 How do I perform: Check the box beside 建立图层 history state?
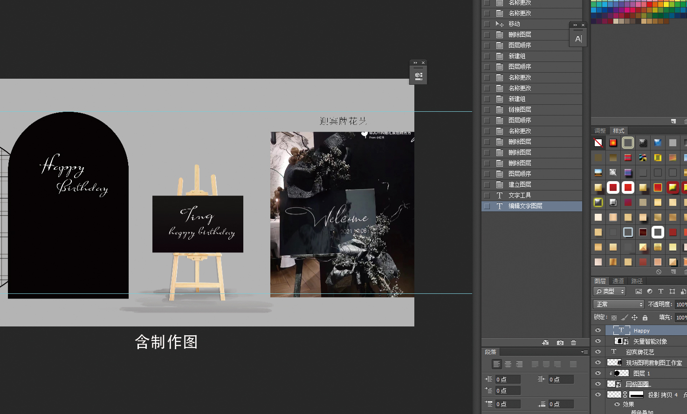[487, 184]
